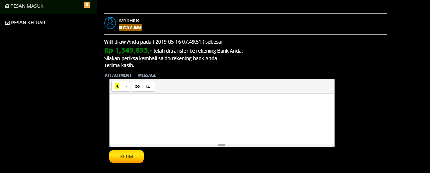Viewport: 430px width, 173px height.
Task: Insert a picture using the image icon
Action: coord(149,86)
